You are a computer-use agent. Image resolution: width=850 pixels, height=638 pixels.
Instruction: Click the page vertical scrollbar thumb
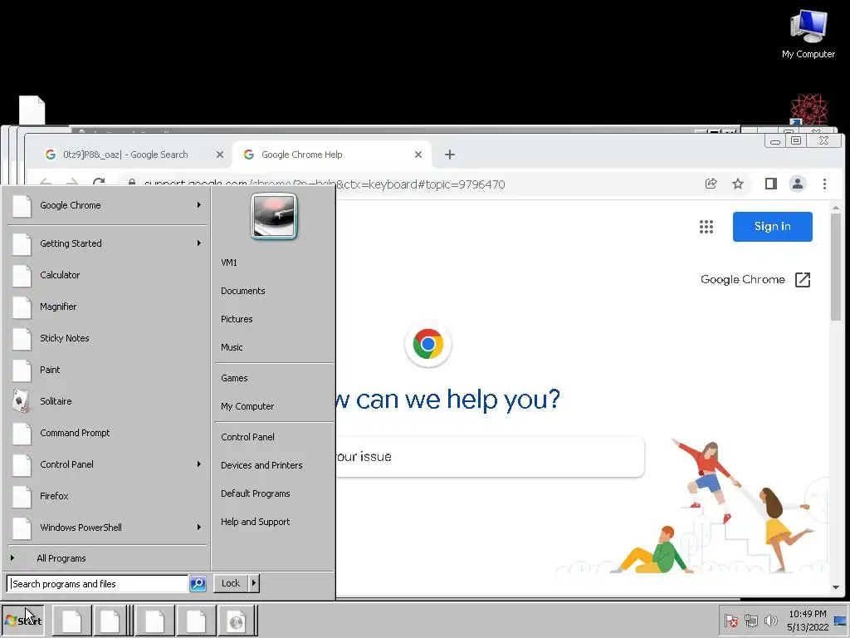click(x=835, y=267)
